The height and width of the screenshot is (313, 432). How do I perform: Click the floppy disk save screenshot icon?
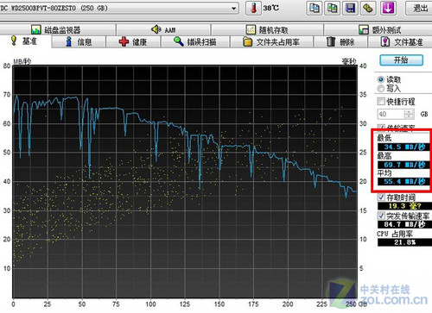[350, 8]
